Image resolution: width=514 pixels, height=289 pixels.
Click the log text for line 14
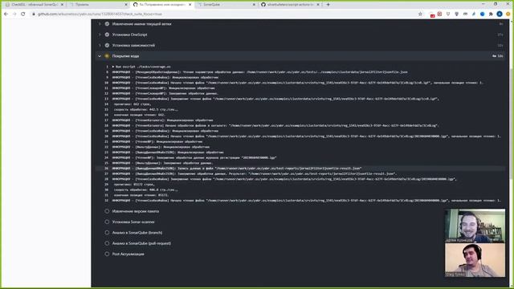pos(133,104)
